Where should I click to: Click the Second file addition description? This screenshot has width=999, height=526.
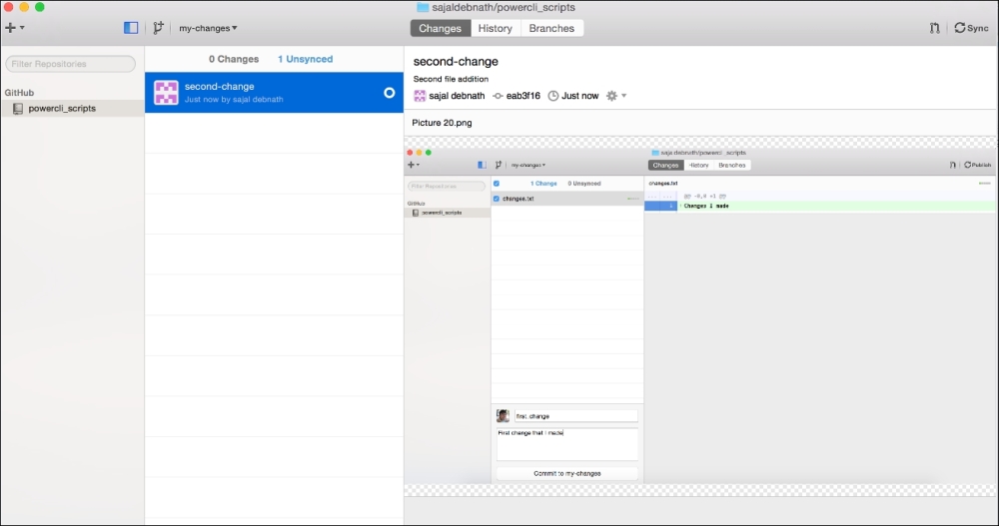[x=452, y=79]
